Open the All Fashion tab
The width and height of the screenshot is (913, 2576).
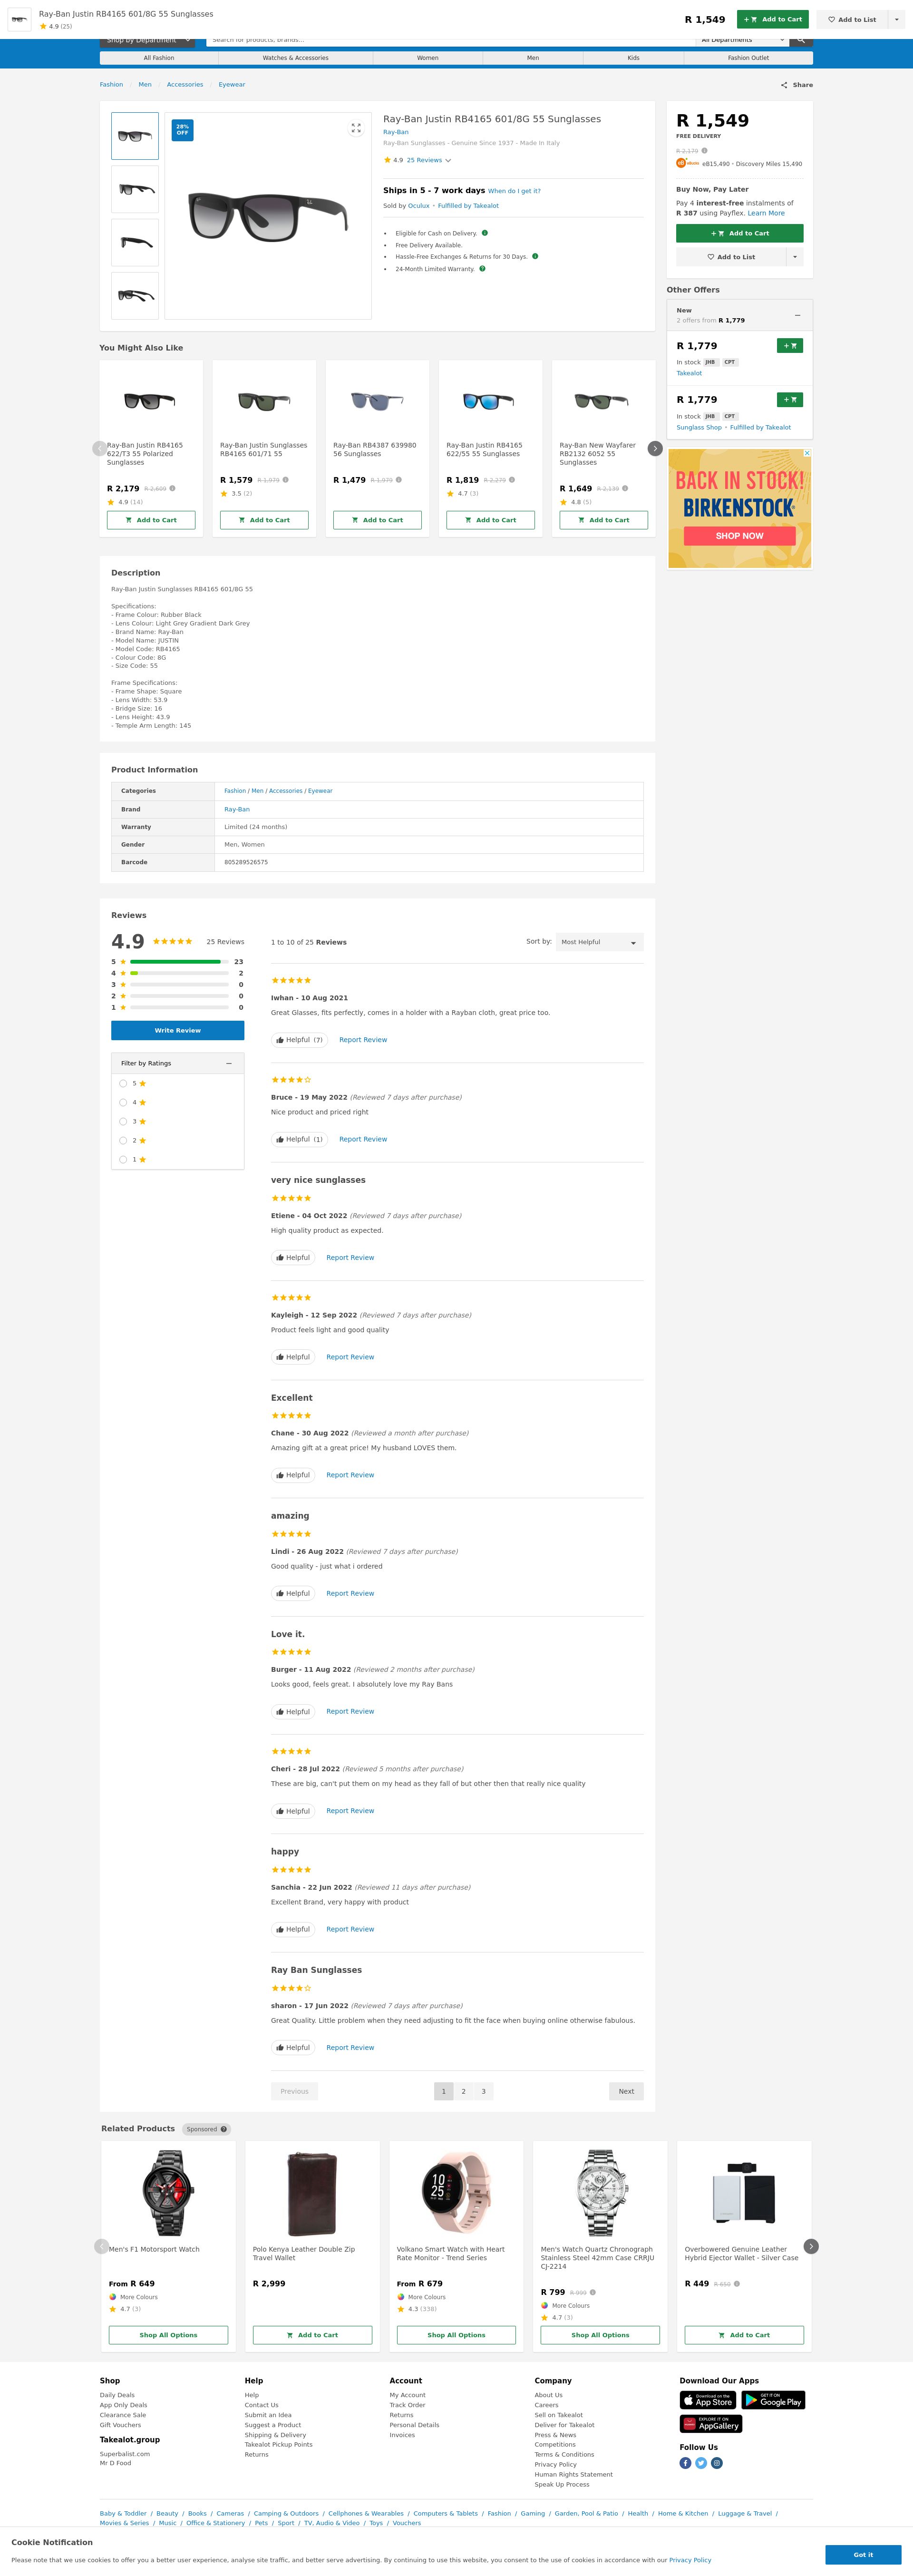[159, 58]
